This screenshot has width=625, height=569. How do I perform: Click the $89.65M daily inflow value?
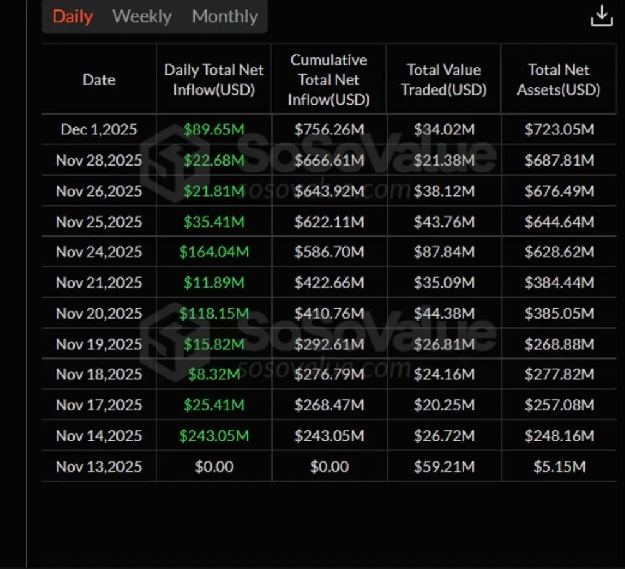214,129
